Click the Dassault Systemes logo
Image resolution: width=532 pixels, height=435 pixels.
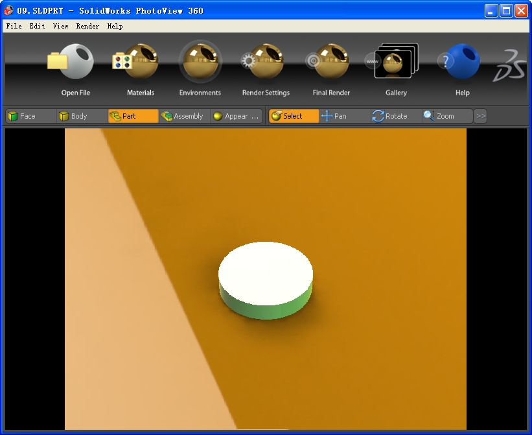pyautogui.click(x=509, y=65)
